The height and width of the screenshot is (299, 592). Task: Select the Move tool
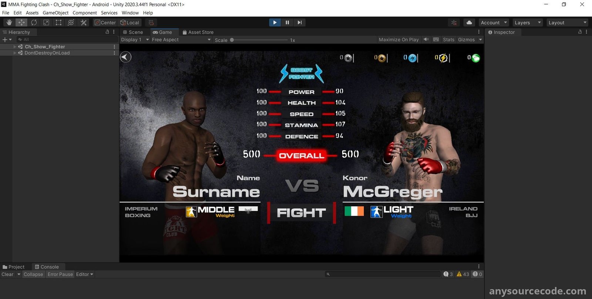[21, 23]
